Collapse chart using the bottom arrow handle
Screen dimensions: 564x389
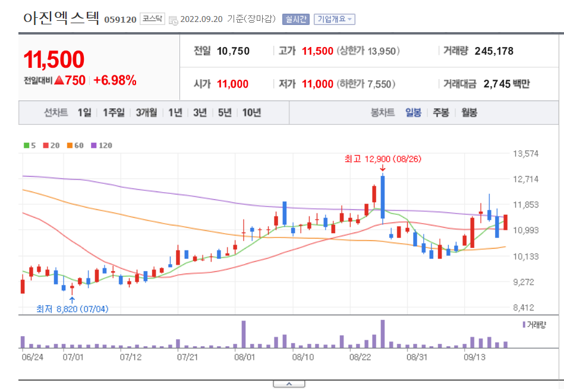[x=289, y=384]
